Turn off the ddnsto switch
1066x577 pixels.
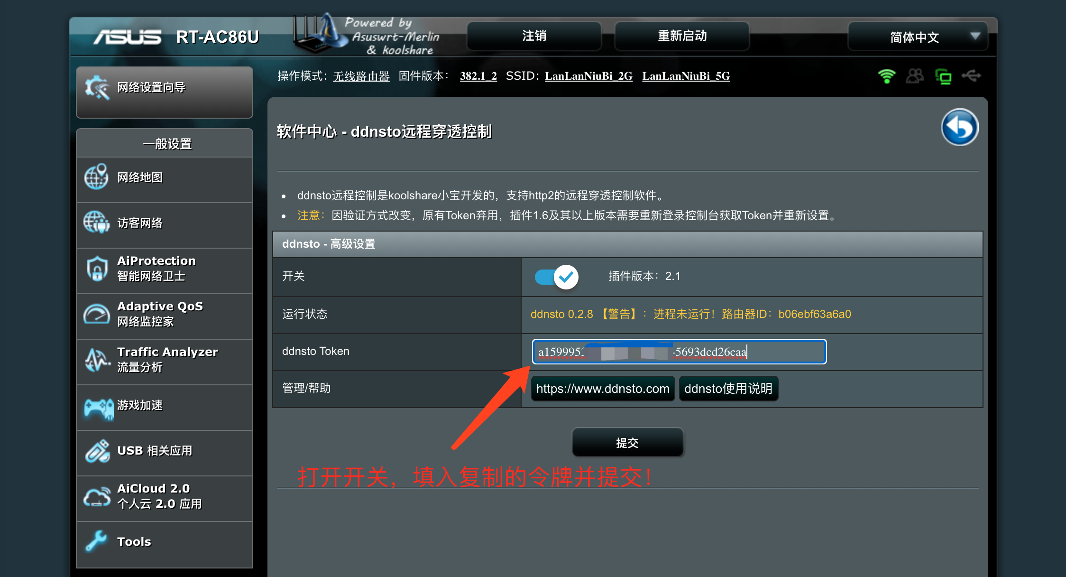point(557,277)
